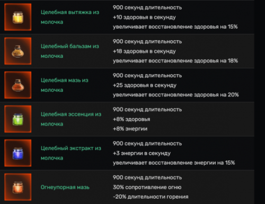Click the brown flask Целебный бальзам icon
Screen dimensions: 265x204
coord(18,51)
